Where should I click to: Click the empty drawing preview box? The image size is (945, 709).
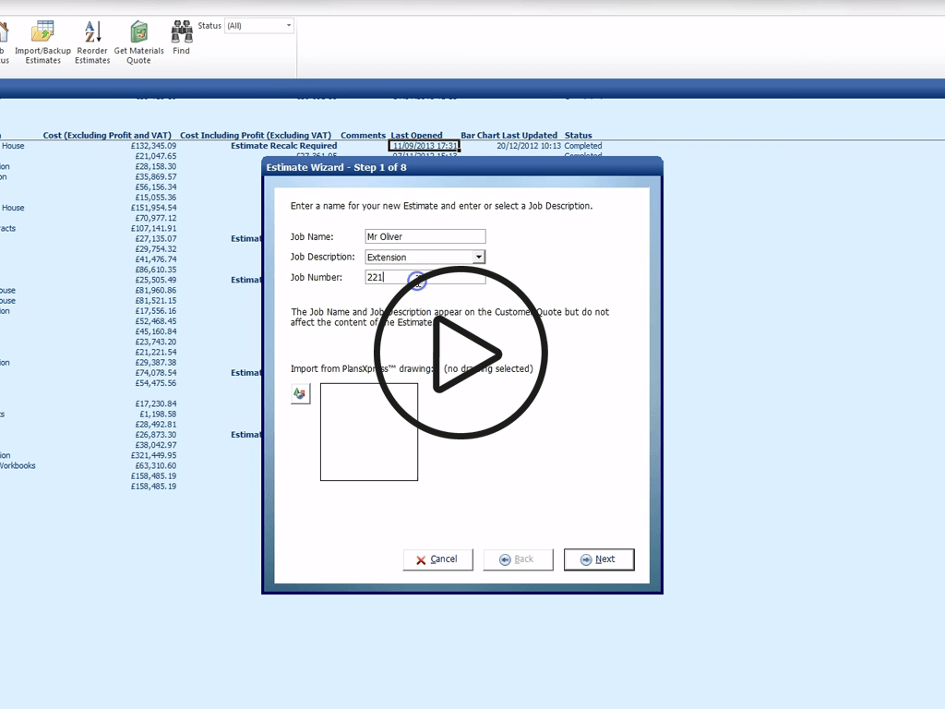coord(369,432)
